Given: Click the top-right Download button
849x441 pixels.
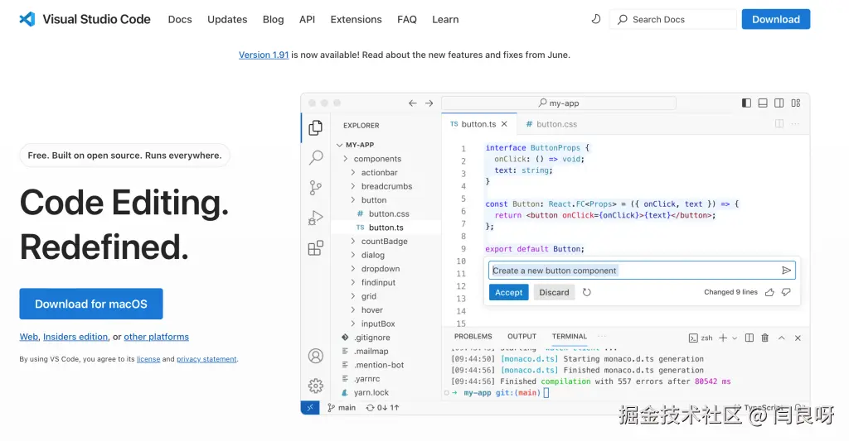Looking at the screenshot, I should (776, 20).
